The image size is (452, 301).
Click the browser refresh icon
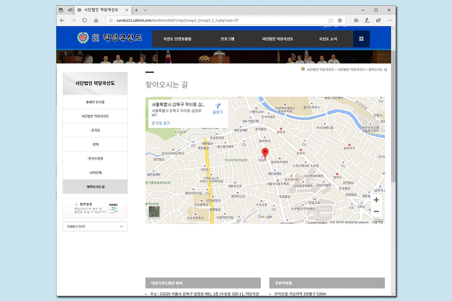point(84,20)
